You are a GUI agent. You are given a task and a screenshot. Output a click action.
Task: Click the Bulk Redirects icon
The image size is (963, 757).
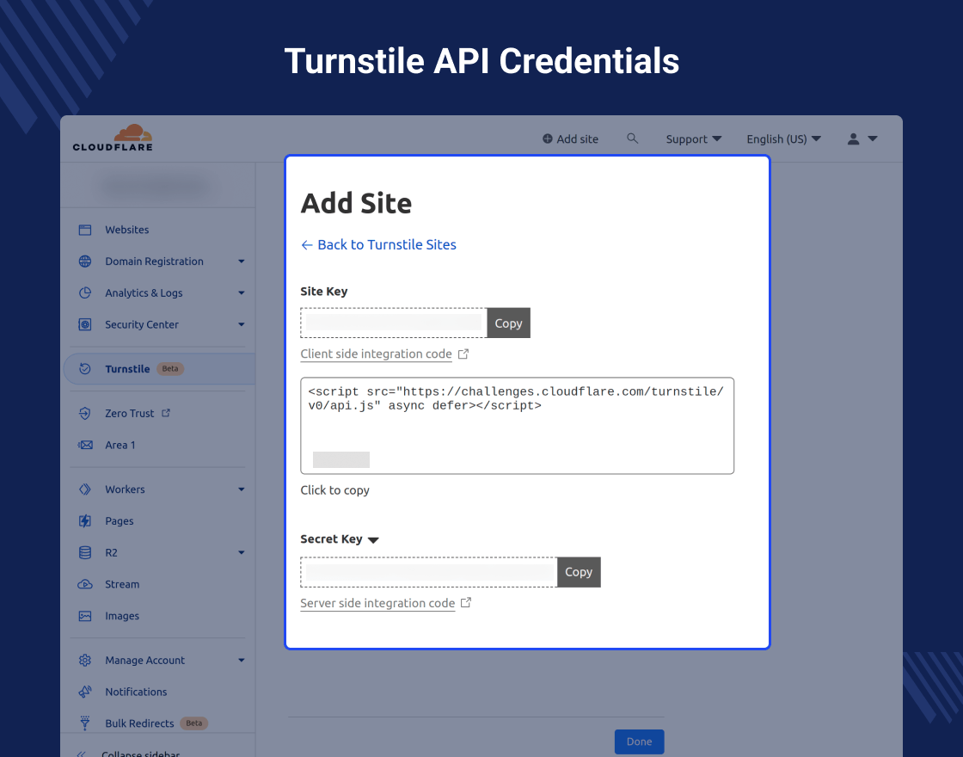85,723
